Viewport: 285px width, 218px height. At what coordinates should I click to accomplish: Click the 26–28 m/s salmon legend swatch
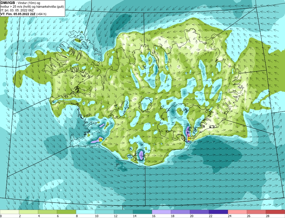[256, 212]
